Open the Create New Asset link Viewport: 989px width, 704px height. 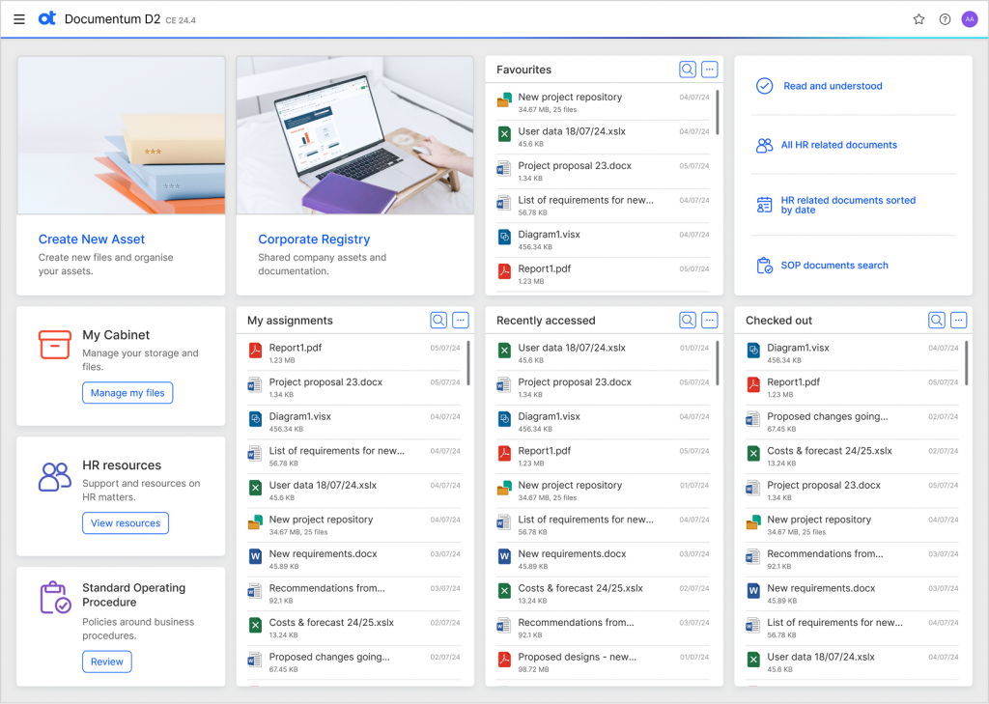click(x=92, y=239)
